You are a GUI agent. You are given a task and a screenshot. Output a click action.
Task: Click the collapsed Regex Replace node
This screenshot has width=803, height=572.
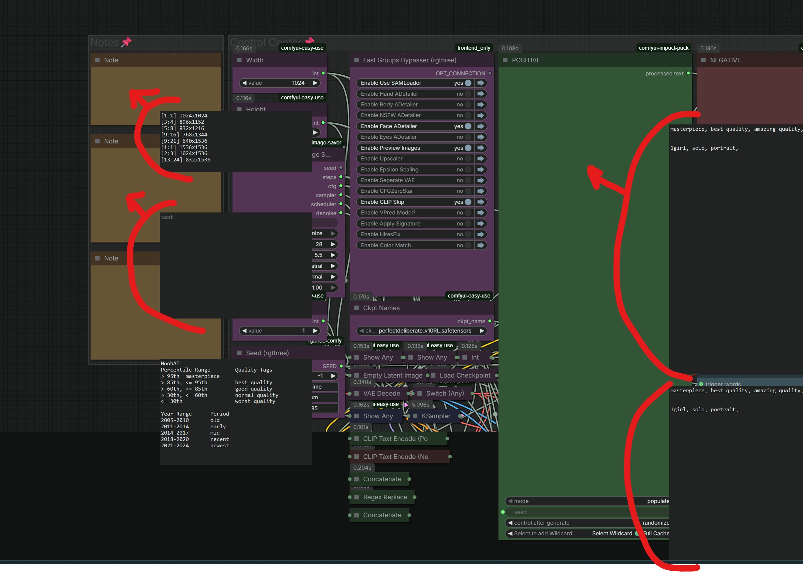point(384,497)
